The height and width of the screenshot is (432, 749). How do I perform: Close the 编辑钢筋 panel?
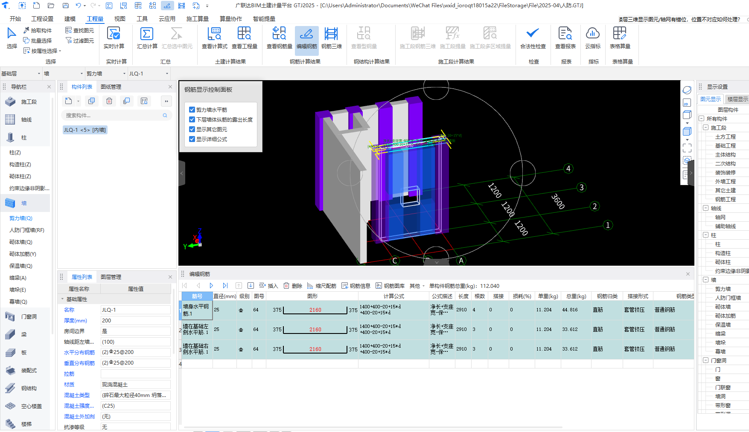688,274
